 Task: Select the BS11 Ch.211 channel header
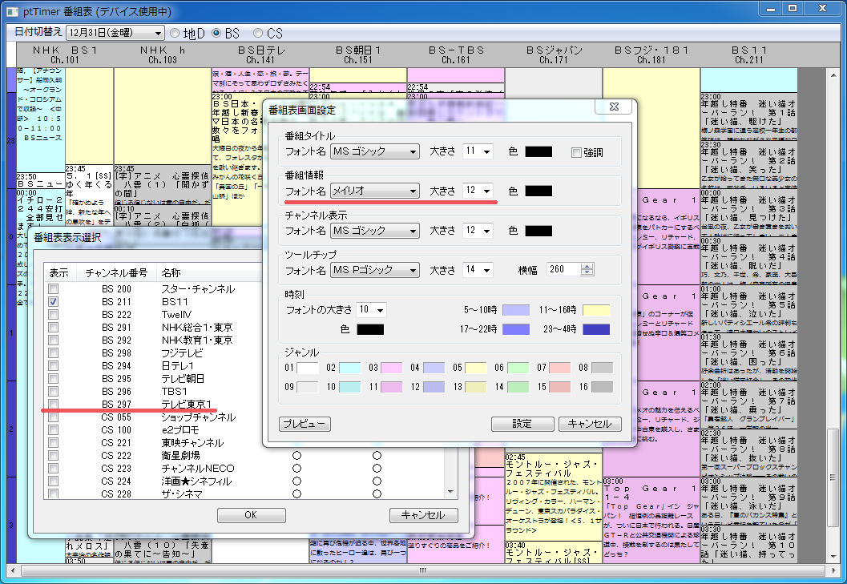coord(748,54)
